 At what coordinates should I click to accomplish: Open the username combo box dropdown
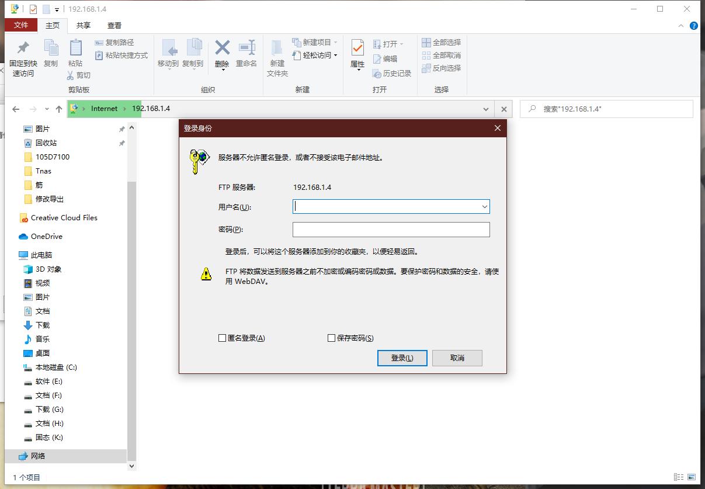tap(484, 206)
